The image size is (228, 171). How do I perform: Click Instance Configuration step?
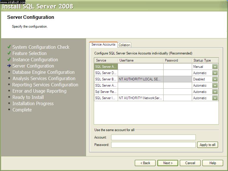[35, 60]
